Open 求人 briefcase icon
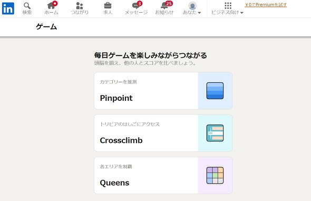Image resolution: width=311 pixels, height=201 pixels. pyautogui.click(x=108, y=6)
